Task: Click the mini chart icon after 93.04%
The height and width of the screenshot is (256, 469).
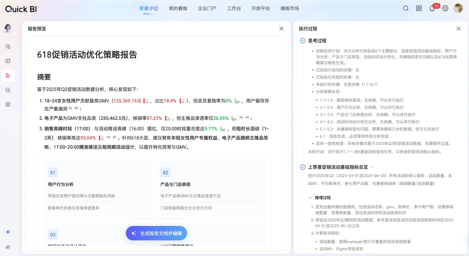Action: (x=101, y=138)
